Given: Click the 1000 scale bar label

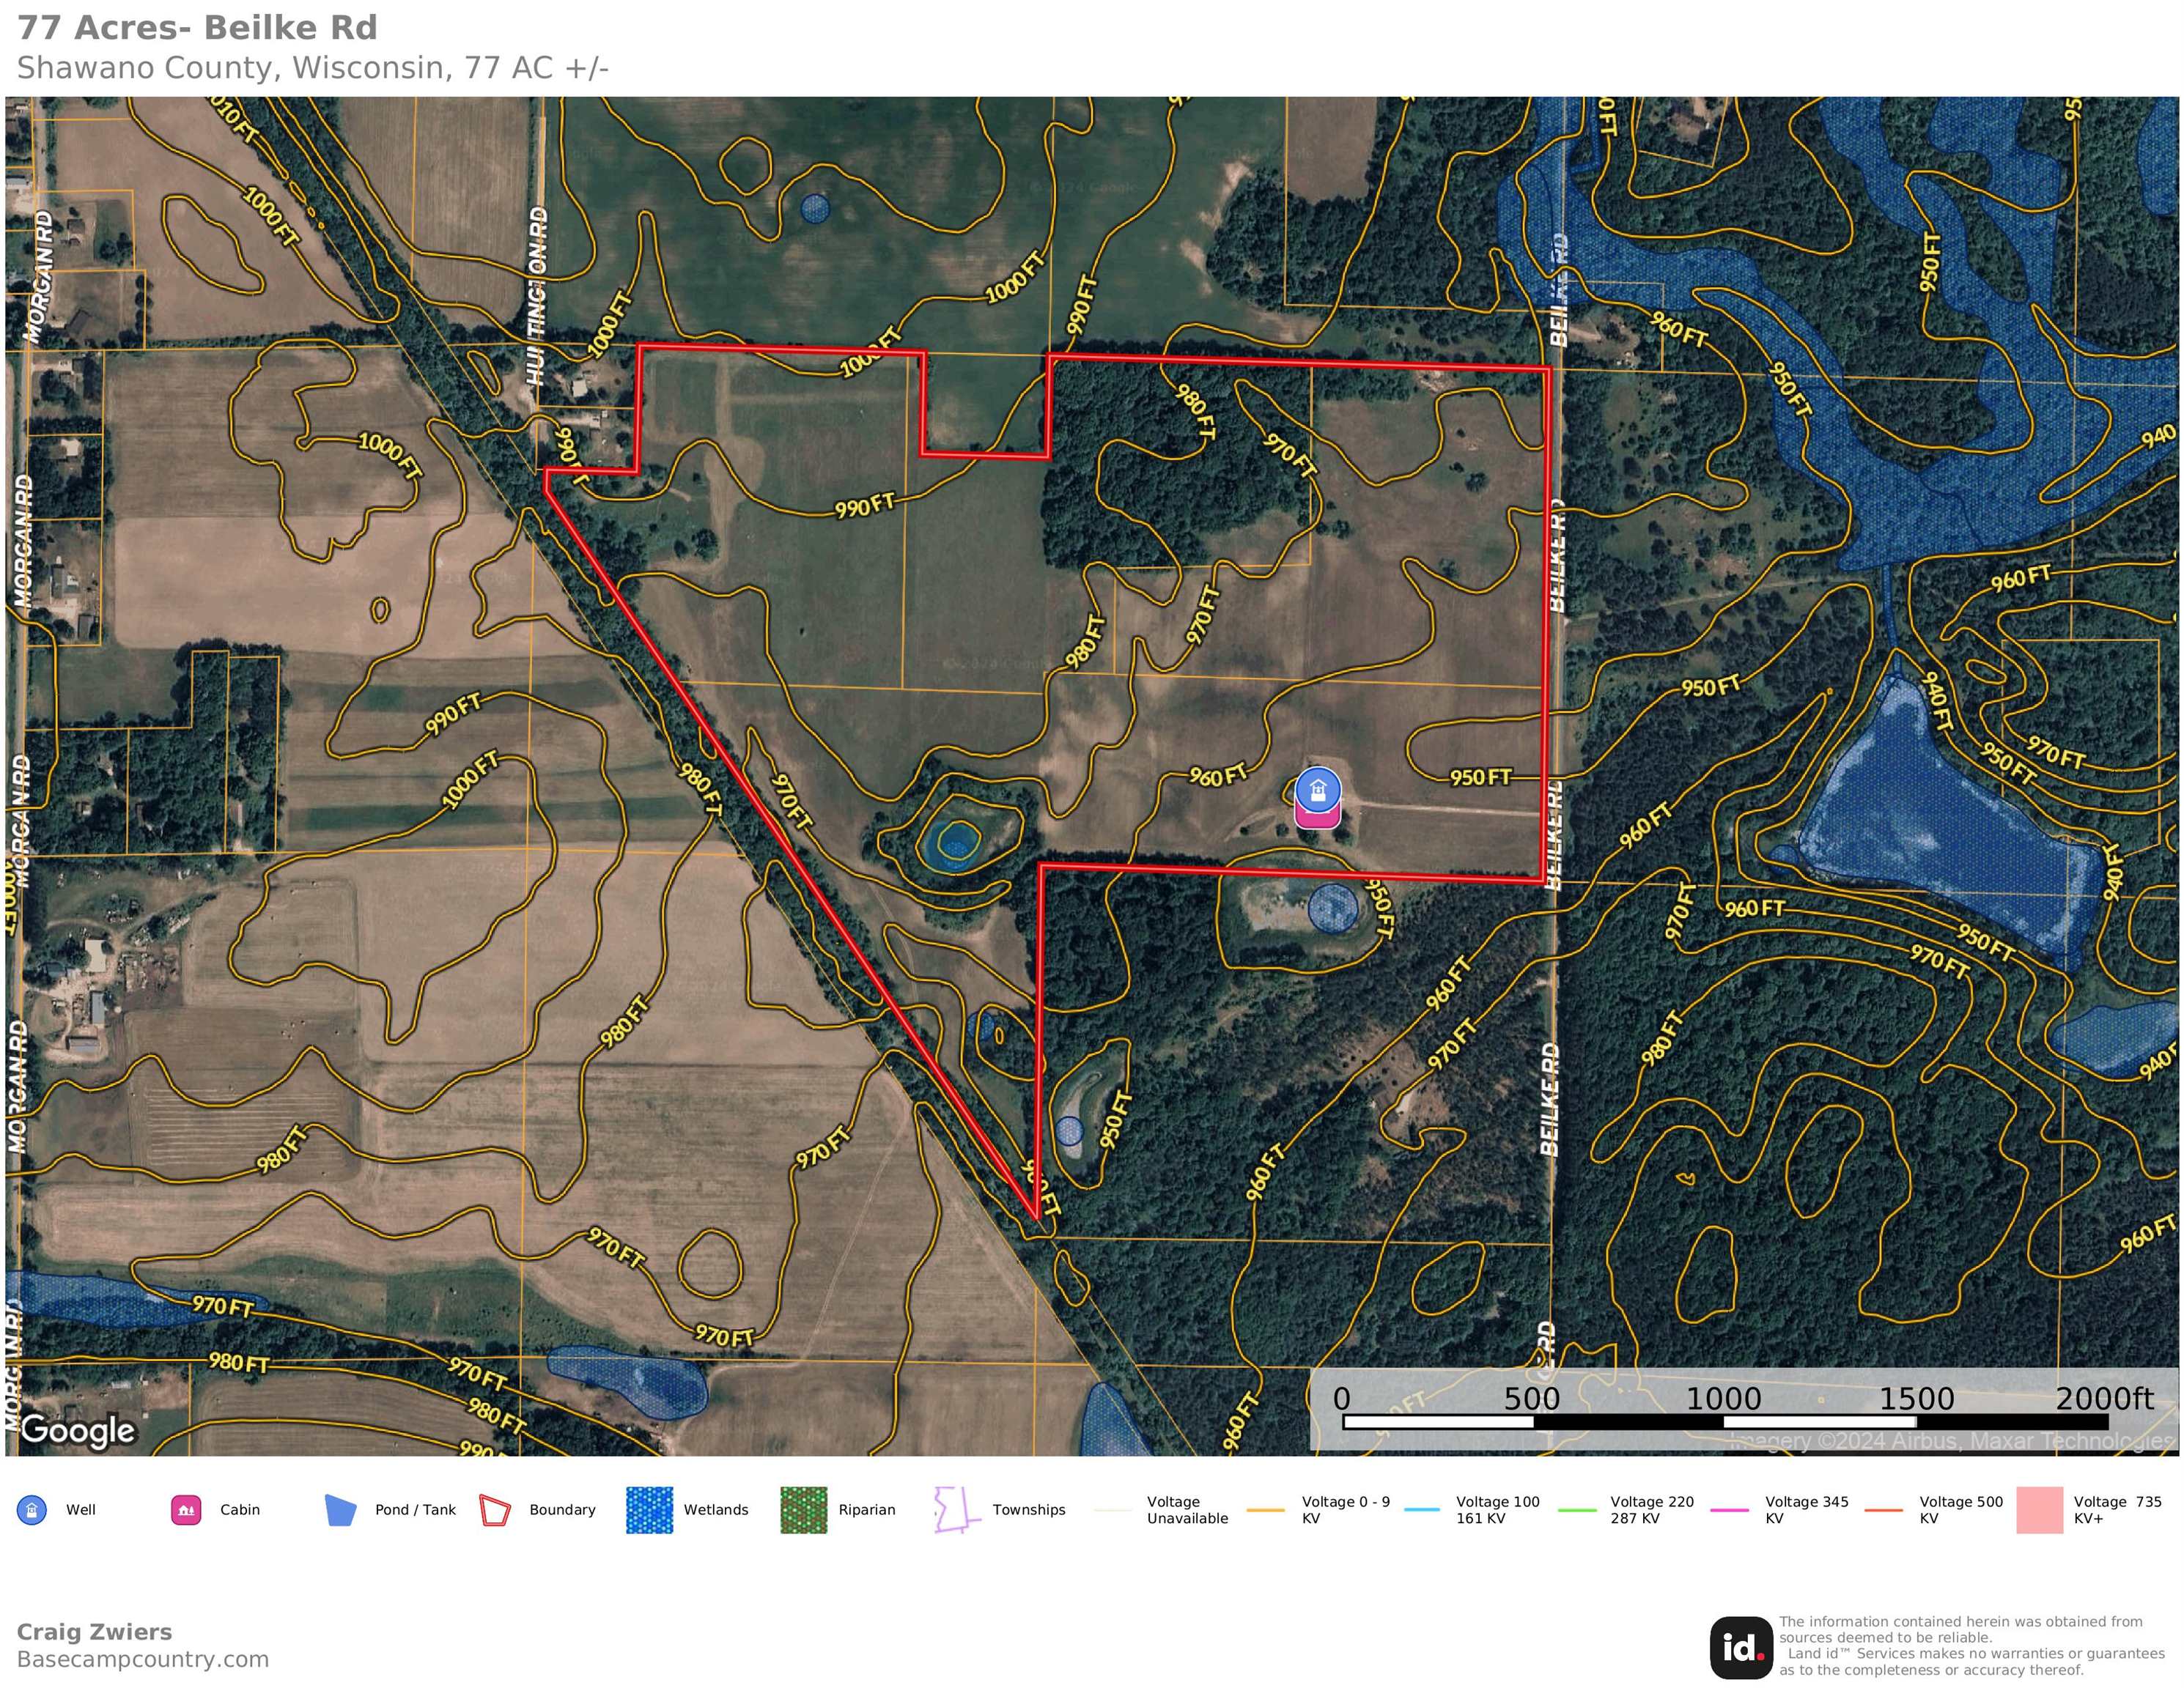Looking at the screenshot, I should pos(1724,1398).
